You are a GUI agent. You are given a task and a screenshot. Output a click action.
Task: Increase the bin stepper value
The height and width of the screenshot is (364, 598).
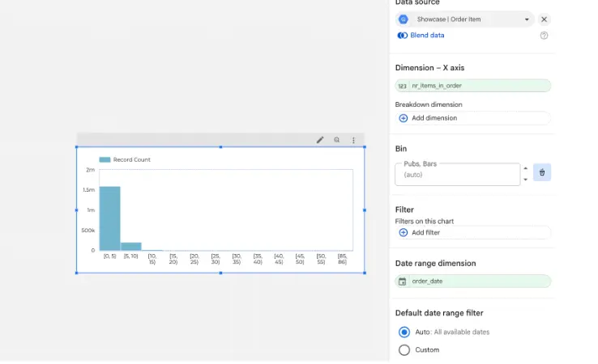[x=526, y=168]
